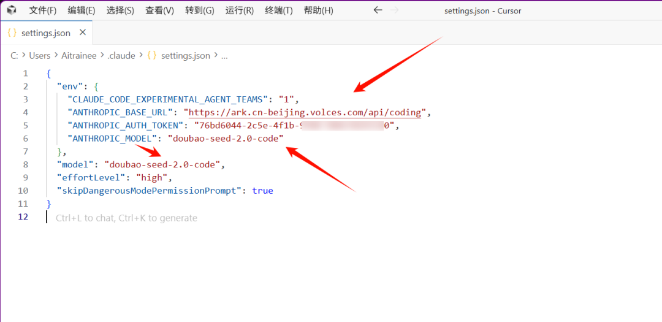Go forward with the right arrow
662x322 pixels.
point(394,10)
